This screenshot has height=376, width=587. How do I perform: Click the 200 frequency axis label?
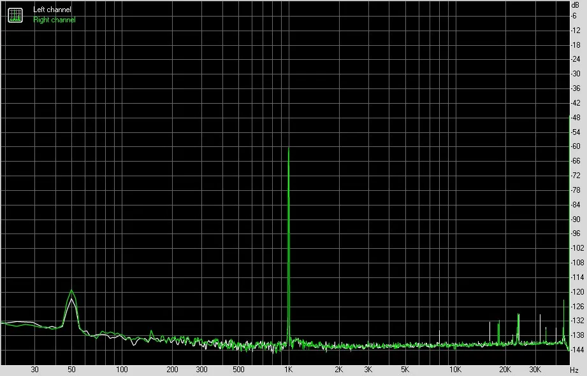172,370
